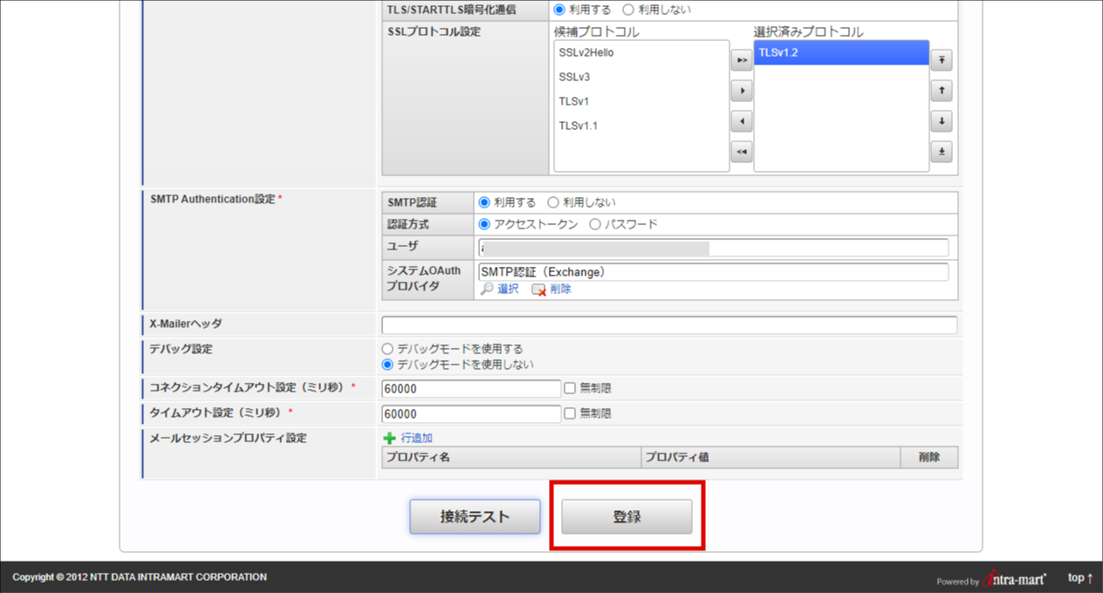Check 無制限 for タイムアウト設定

(570, 413)
